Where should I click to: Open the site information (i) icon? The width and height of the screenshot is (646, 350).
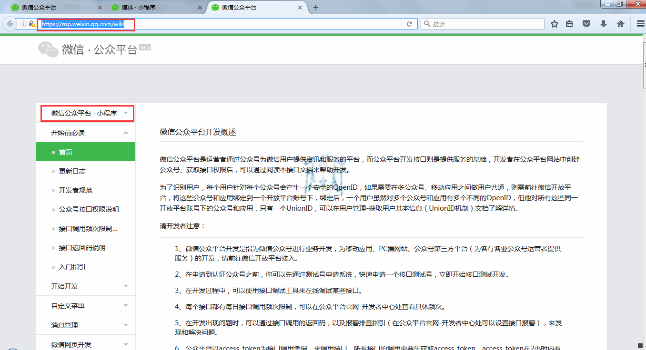tap(24, 24)
